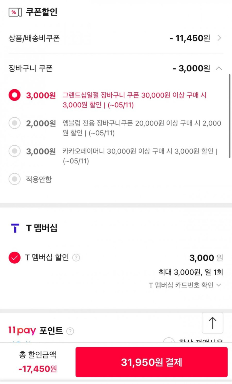
Task: Click the coupon list vertical scrollbar
Action: (229, 116)
